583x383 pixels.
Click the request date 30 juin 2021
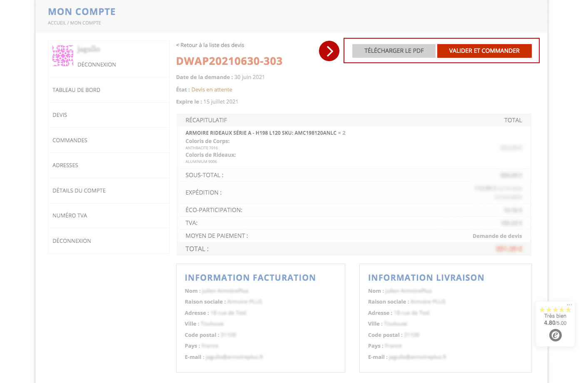point(249,77)
